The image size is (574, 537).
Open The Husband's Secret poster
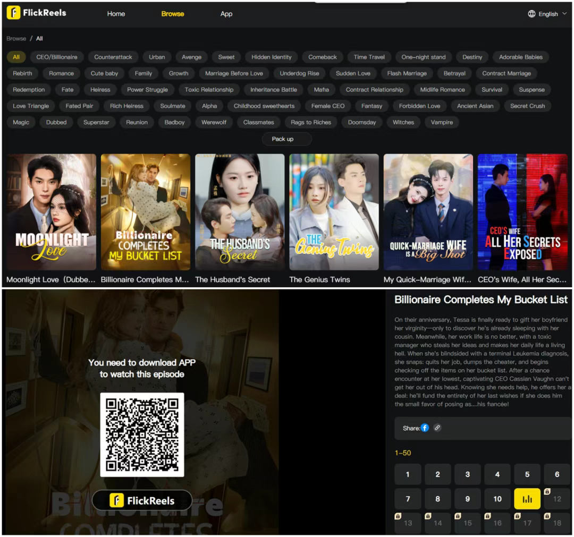click(x=240, y=212)
